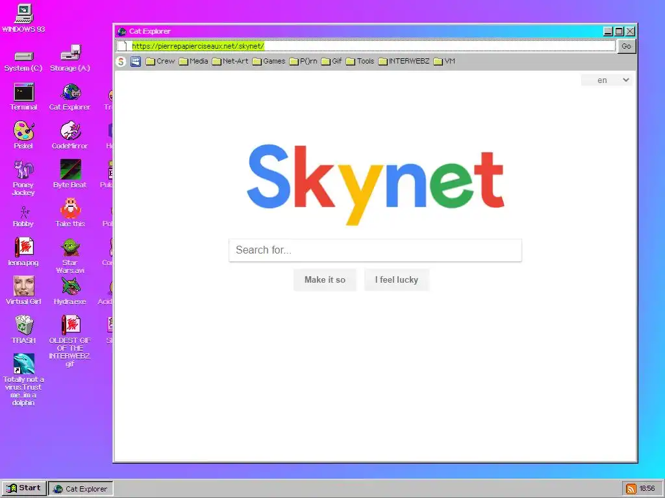Click the 18:56 clock in tray

[x=647, y=489]
